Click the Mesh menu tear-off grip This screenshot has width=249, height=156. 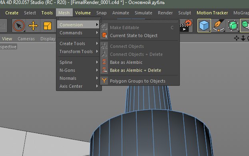pyautogui.click(x=79, y=19)
